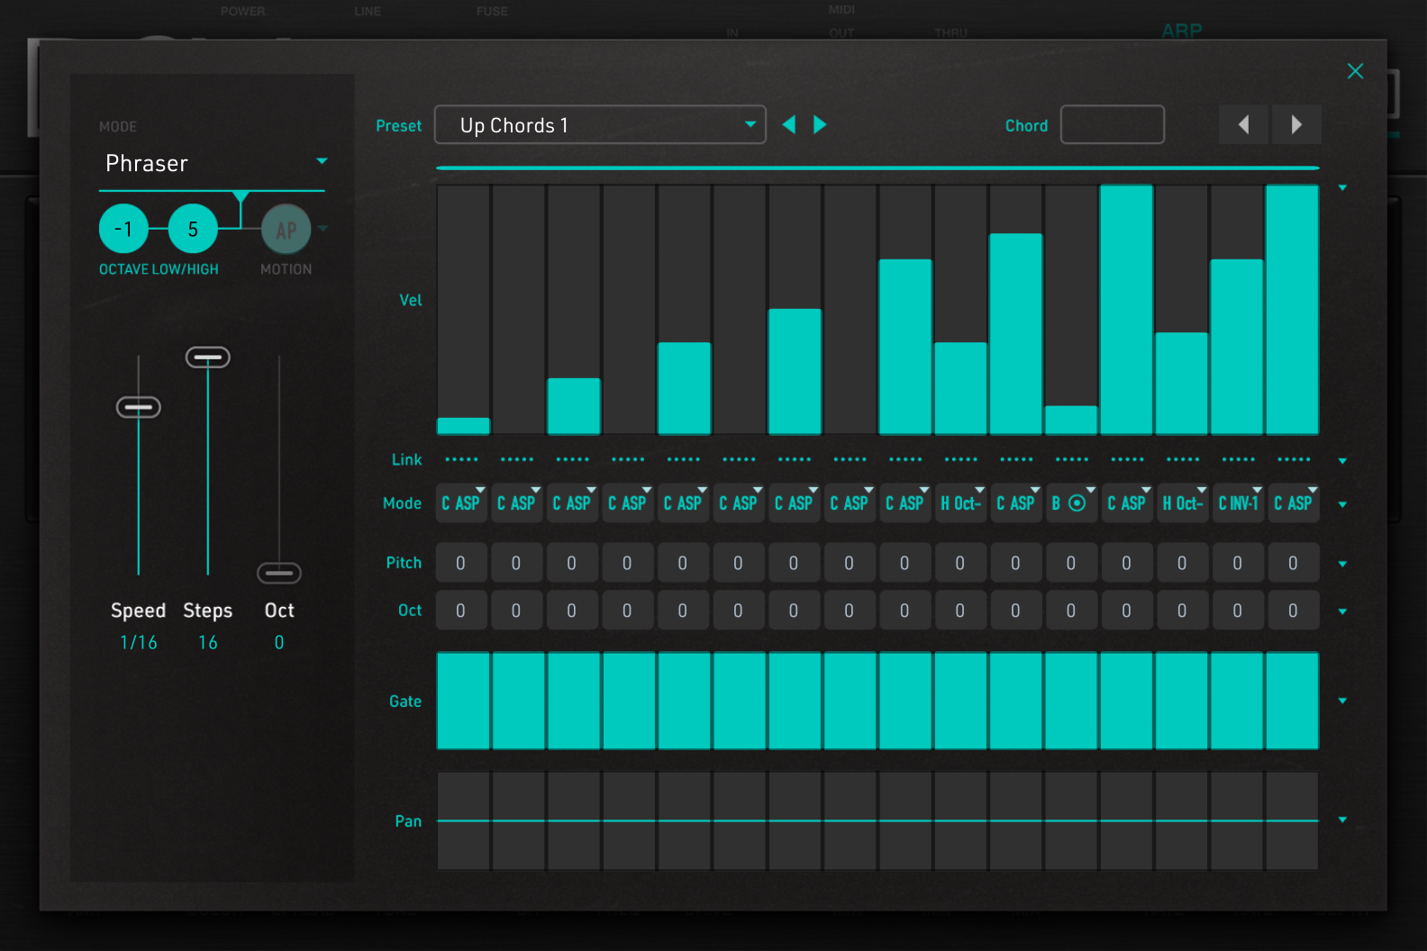Click the octave low -1 circle
The height and width of the screenshot is (951, 1427).
(124, 230)
